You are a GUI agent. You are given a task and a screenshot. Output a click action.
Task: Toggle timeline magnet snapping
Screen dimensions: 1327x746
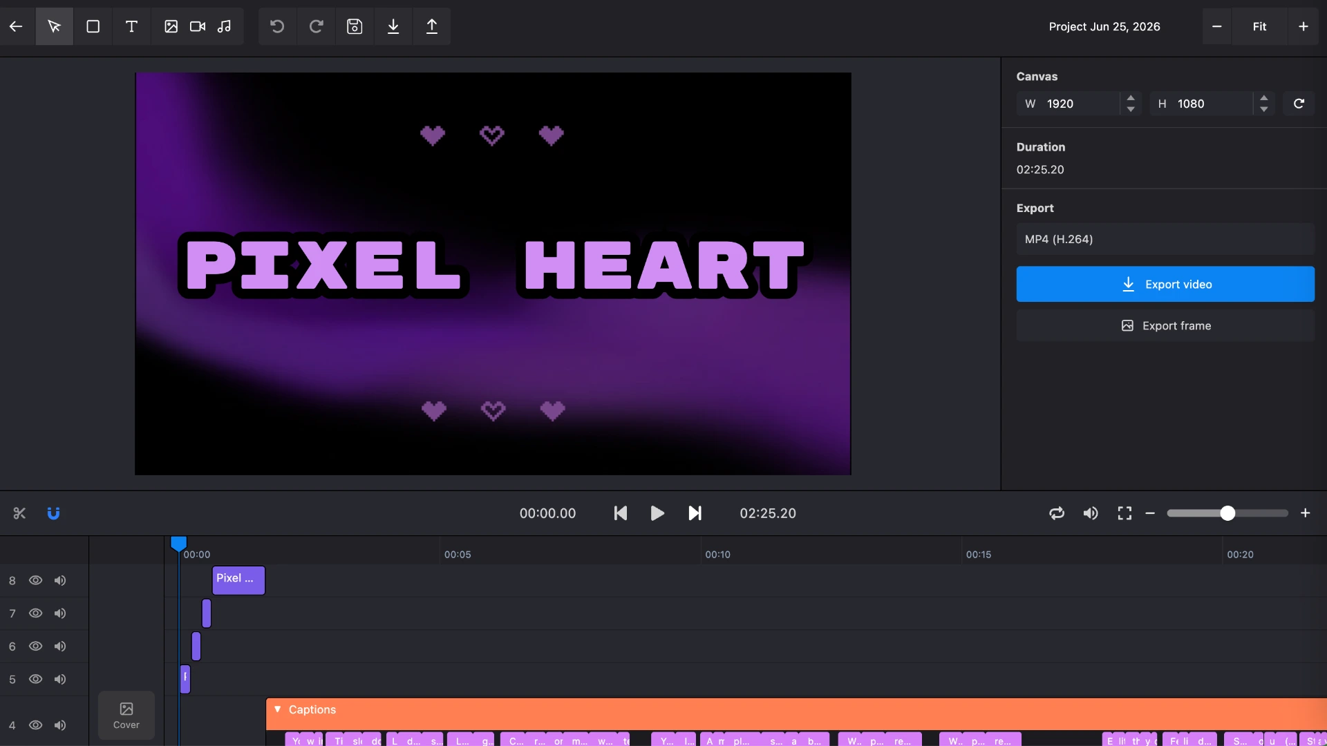[x=53, y=513]
